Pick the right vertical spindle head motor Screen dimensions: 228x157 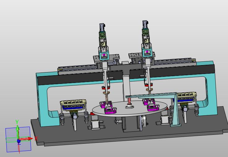145,25
